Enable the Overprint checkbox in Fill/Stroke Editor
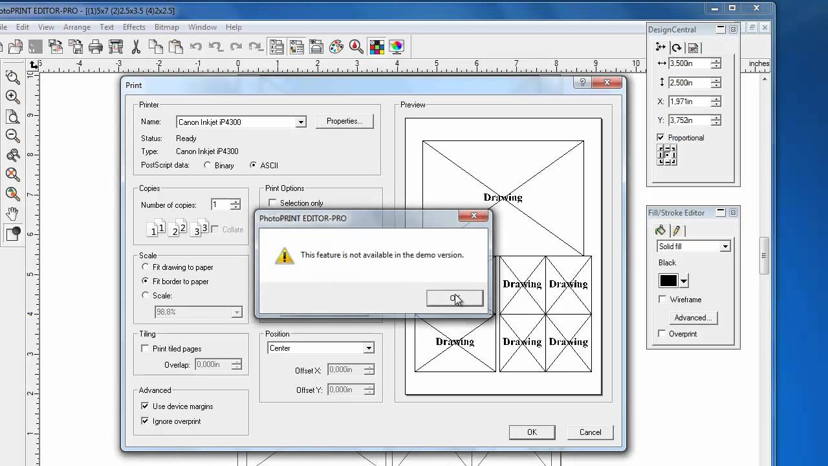Image resolution: width=828 pixels, height=466 pixels. tap(662, 334)
